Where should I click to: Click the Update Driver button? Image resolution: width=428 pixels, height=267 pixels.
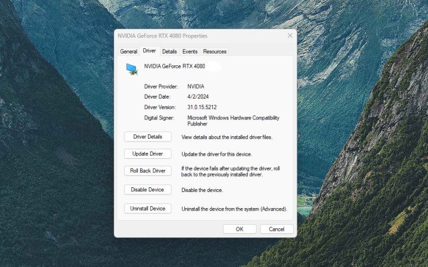(147, 154)
